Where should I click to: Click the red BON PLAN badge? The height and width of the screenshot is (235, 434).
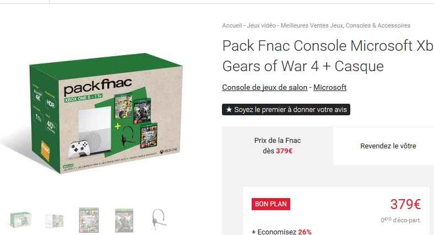click(x=270, y=204)
